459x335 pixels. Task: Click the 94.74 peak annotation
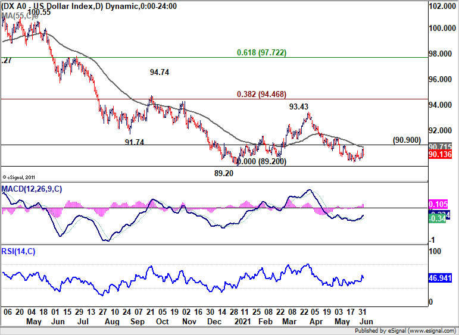(160, 72)
